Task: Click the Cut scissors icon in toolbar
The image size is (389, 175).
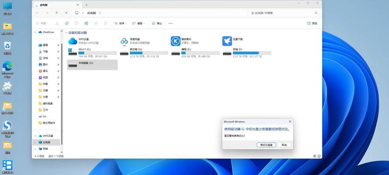Action: [57, 23]
